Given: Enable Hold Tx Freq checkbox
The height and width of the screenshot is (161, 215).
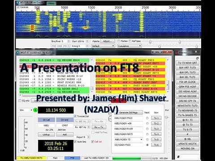Looking at the screenshot, I should (93, 132).
